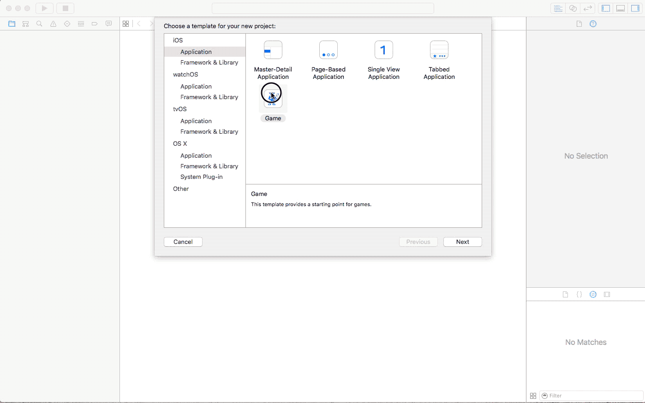
Task: Show the Media library
Action: (x=607, y=294)
